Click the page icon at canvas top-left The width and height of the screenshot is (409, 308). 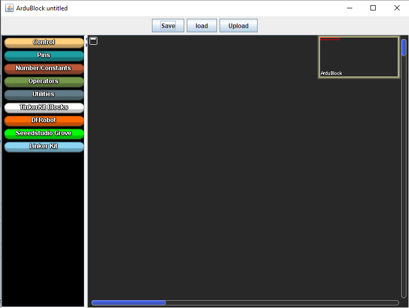93,41
